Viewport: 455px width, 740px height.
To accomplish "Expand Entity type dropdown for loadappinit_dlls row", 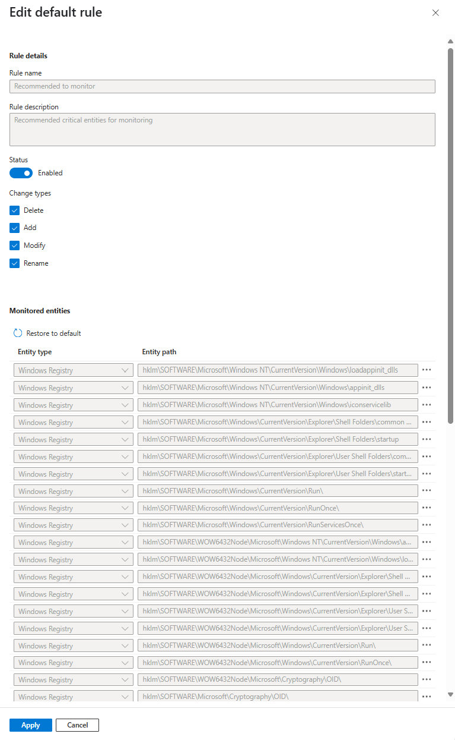I will coord(73,370).
